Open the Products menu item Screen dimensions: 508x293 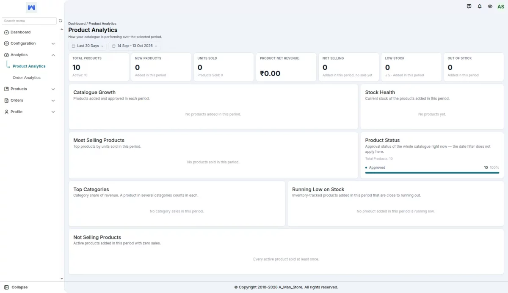tap(30, 89)
